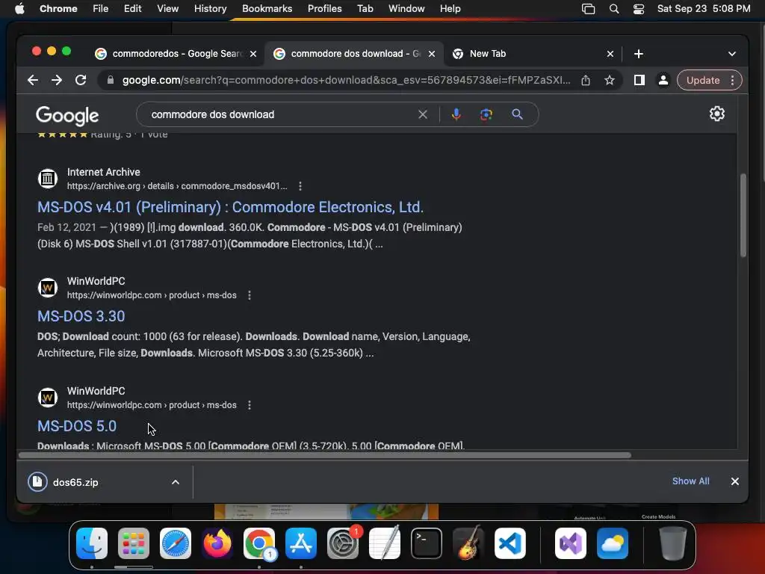Open Control Center in menu bar

pos(639,9)
